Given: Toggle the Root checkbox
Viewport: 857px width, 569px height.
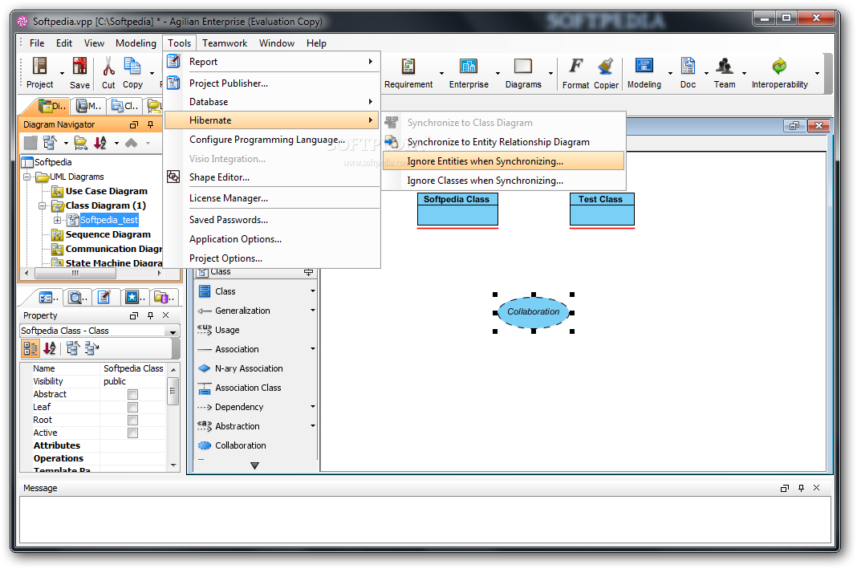Looking at the screenshot, I should pos(132,420).
